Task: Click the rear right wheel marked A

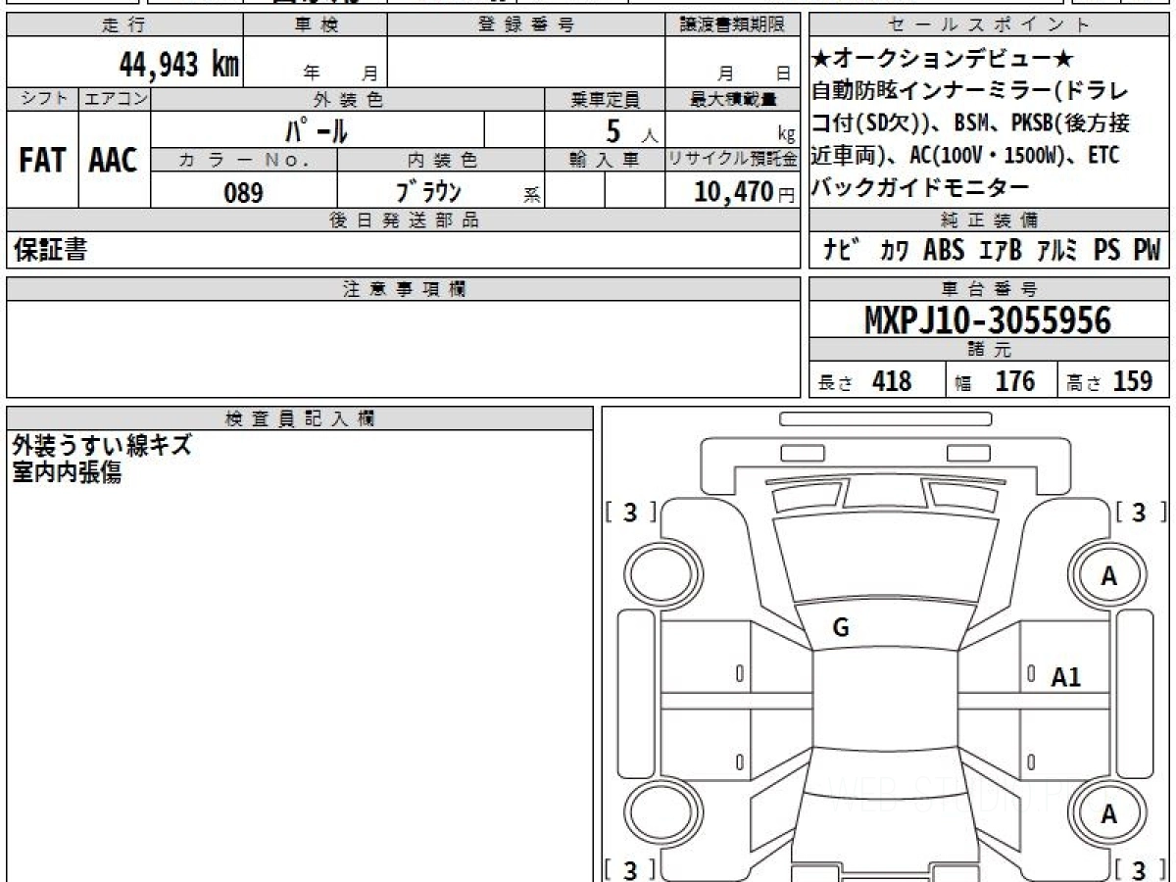Action: [x=1108, y=814]
